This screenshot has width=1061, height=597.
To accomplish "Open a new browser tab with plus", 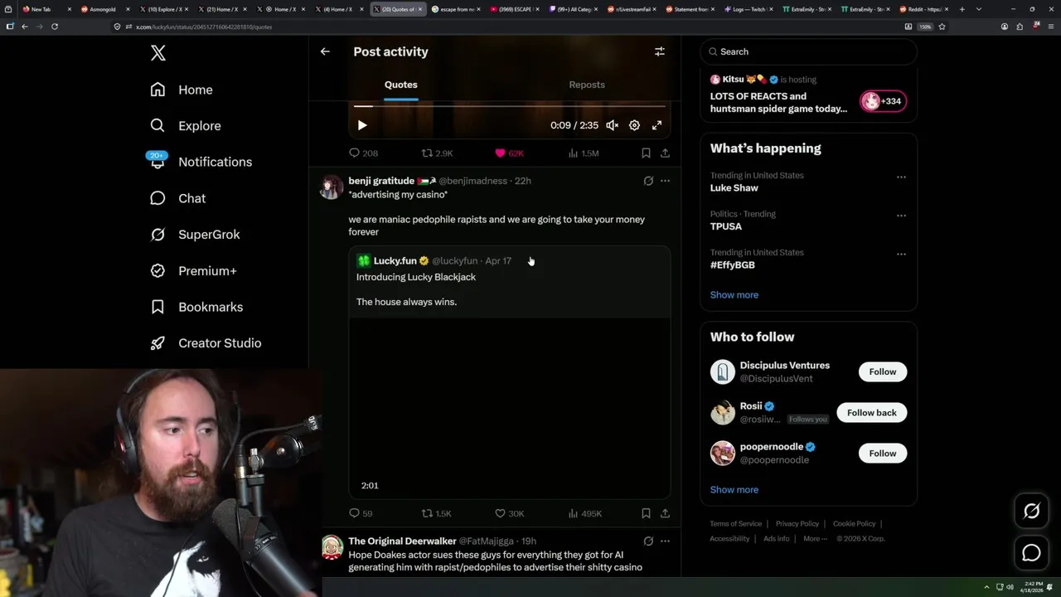I will tap(962, 9).
